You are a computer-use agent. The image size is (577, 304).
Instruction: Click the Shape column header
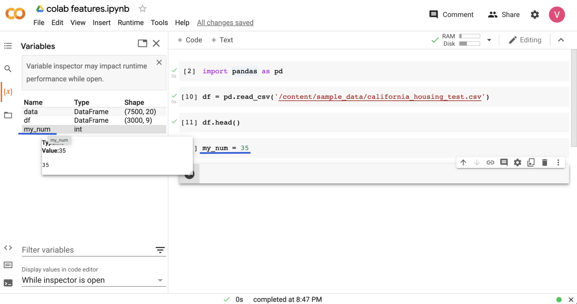coord(134,103)
